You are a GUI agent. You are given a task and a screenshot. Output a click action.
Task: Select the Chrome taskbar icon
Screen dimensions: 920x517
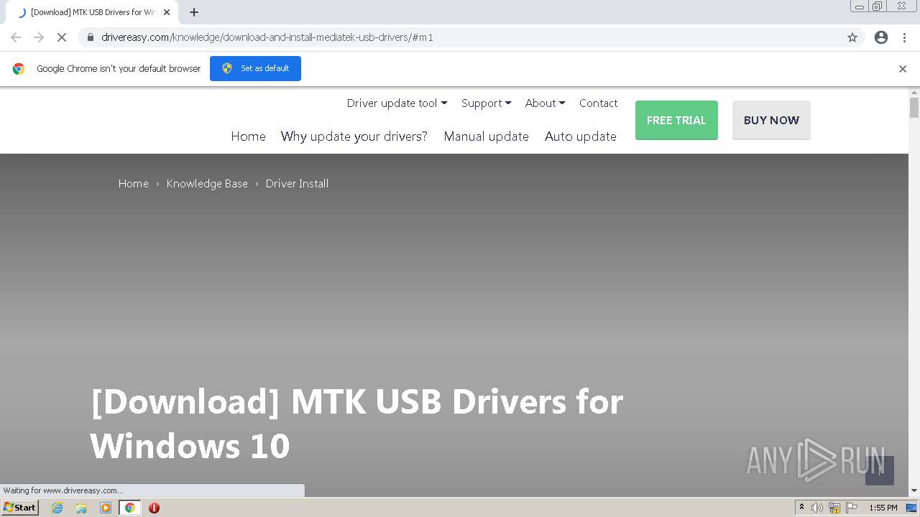pyautogui.click(x=129, y=508)
